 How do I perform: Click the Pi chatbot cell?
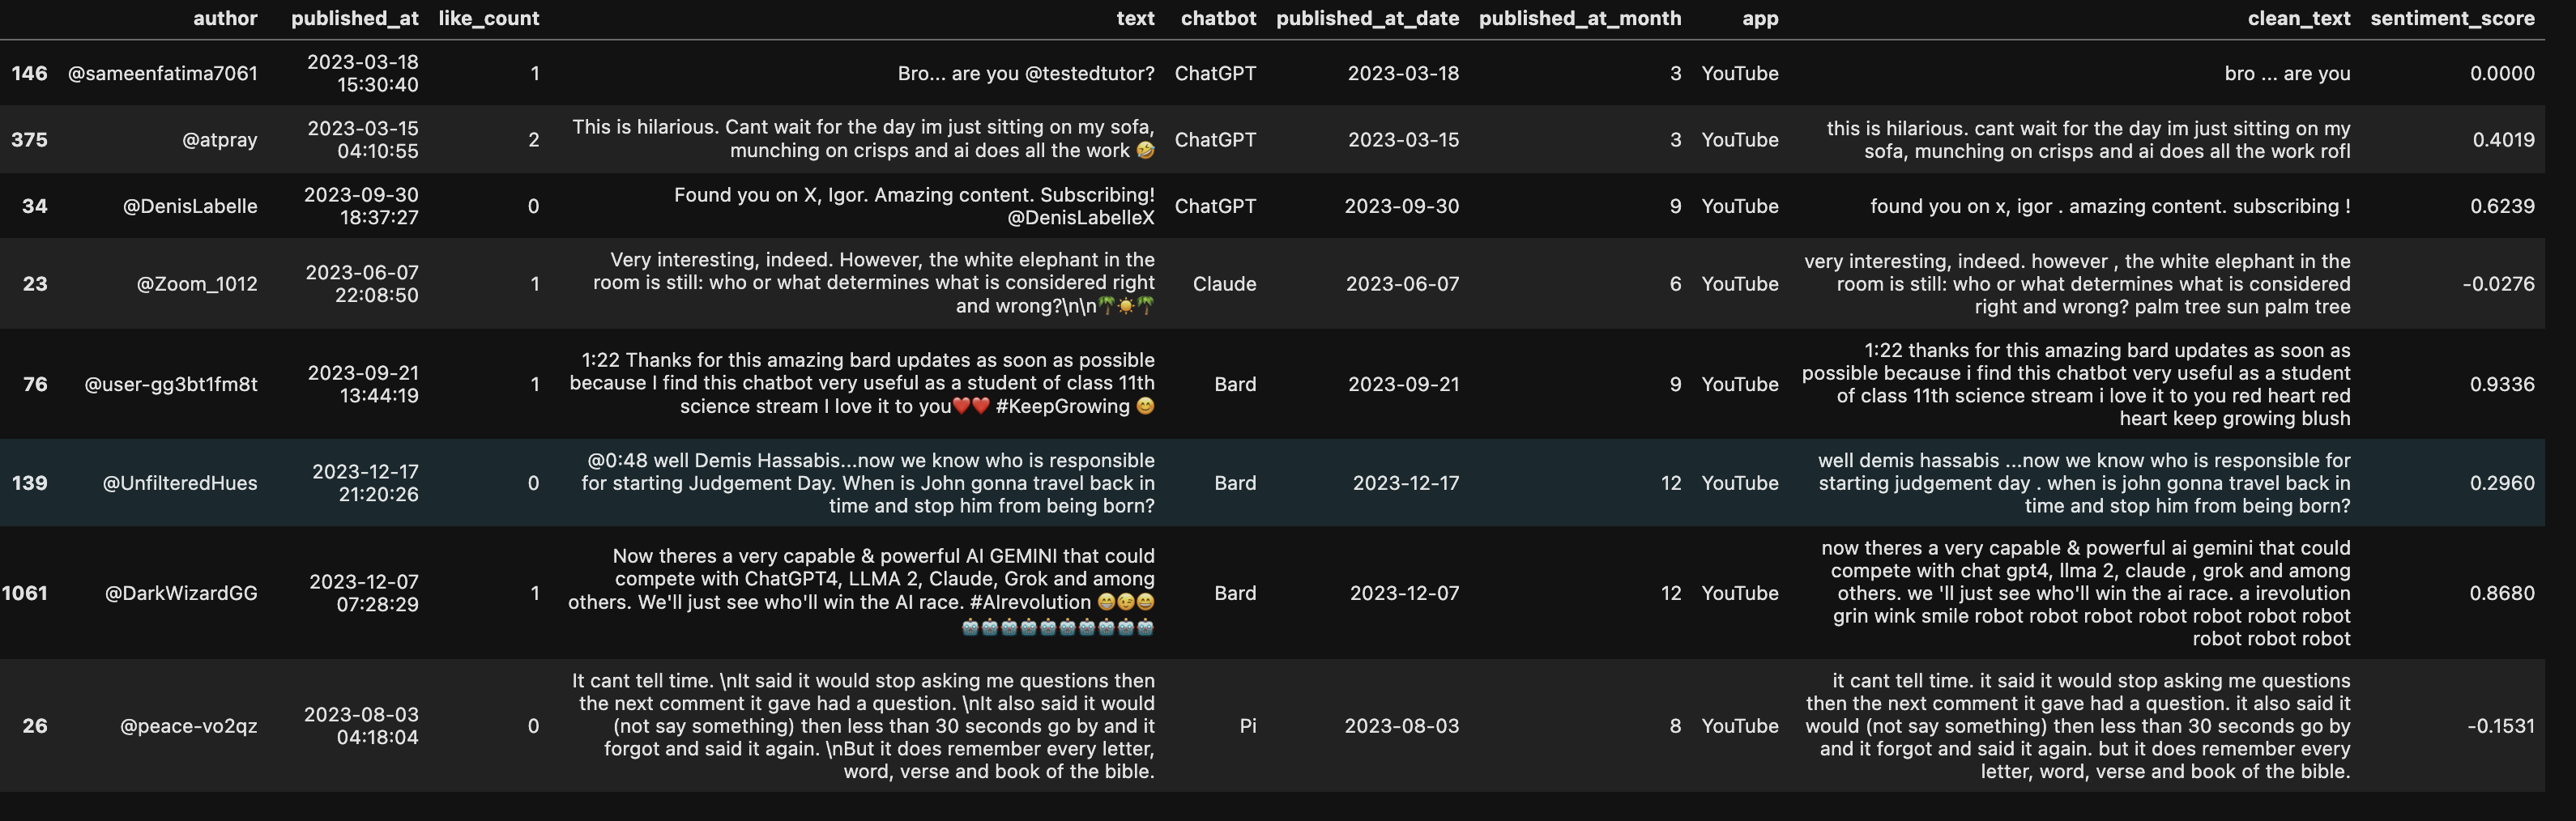click(1248, 726)
